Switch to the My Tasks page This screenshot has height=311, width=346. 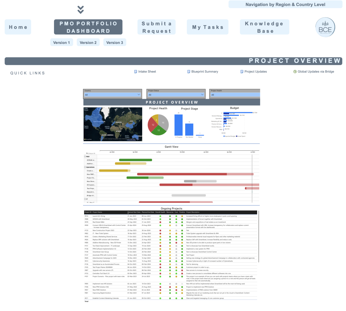tap(207, 27)
